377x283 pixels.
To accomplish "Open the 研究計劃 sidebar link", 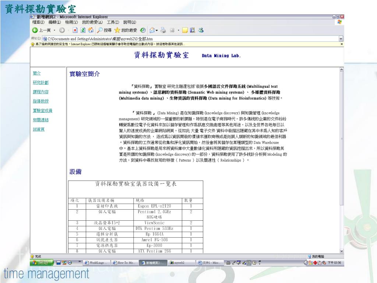I will click(40, 83).
